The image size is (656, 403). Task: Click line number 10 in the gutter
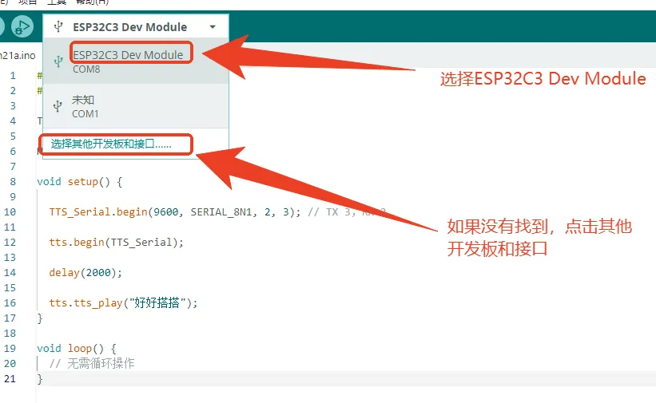pyautogui.click(x=10, y=211)
